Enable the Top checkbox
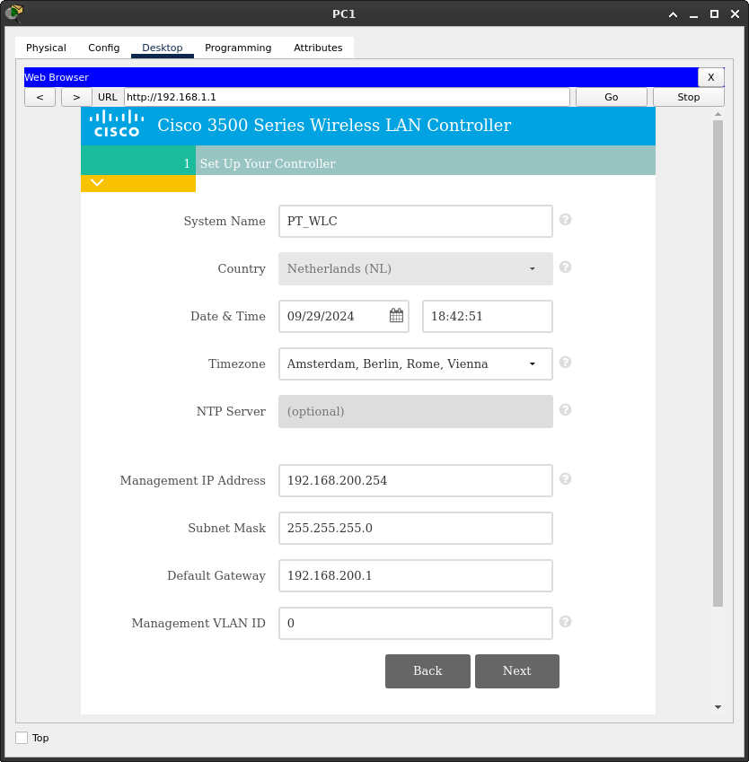 [x=22, y=738]
